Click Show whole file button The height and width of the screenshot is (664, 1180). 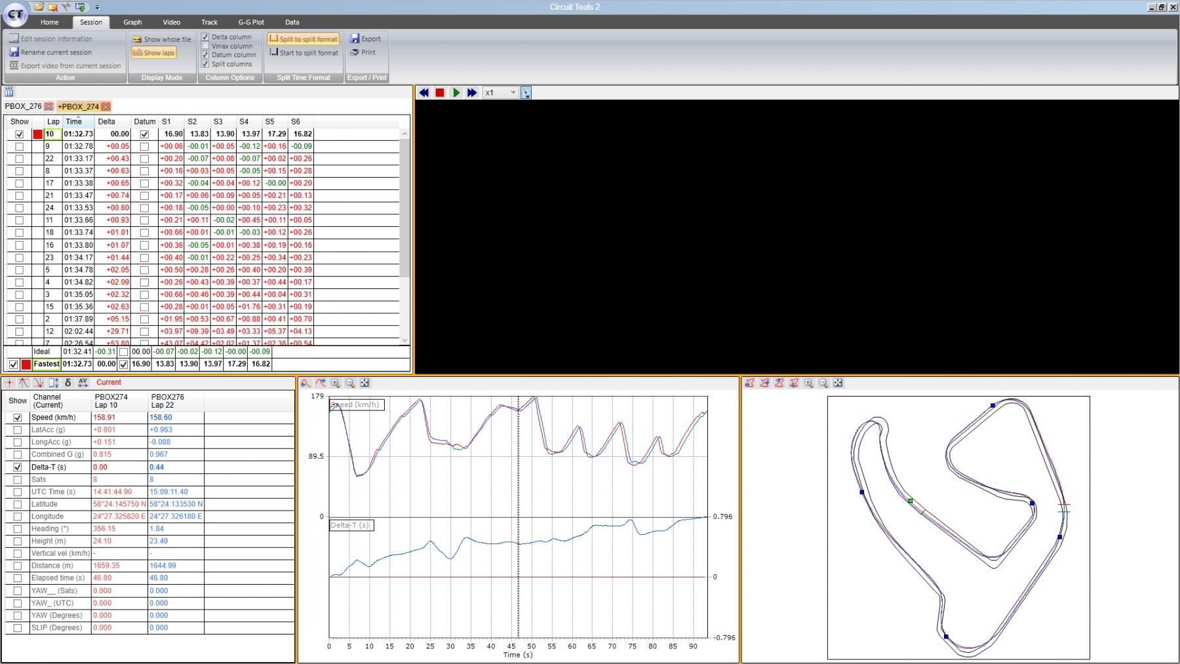point(162,39)
